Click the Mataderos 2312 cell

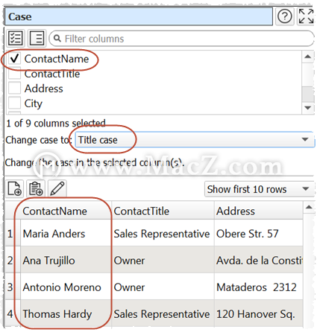pos(259,287)
